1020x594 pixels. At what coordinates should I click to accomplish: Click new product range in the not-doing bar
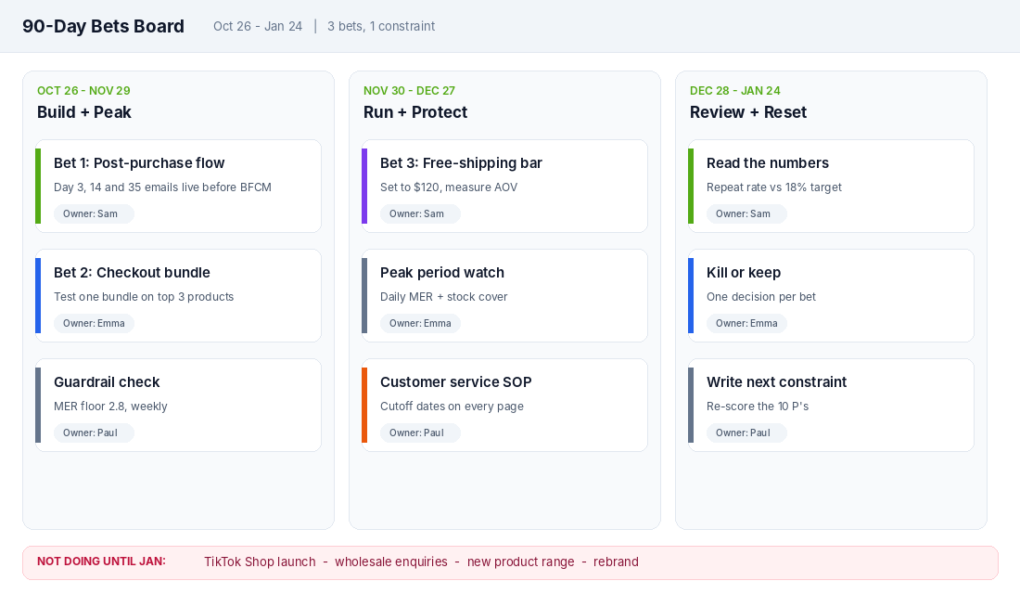(520, 562)
